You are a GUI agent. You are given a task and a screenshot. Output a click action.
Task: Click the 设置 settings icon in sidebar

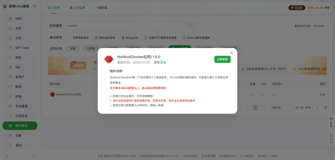10,136
